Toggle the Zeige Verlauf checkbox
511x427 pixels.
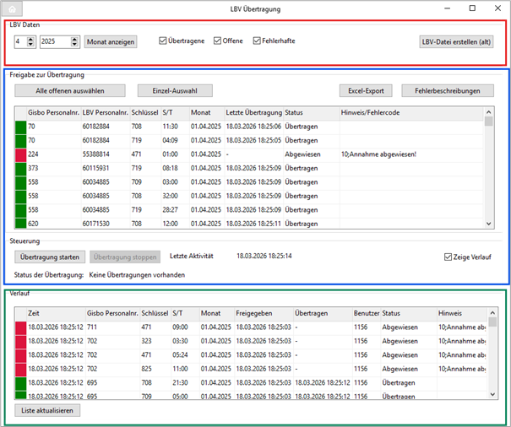[x=448, y=257]
